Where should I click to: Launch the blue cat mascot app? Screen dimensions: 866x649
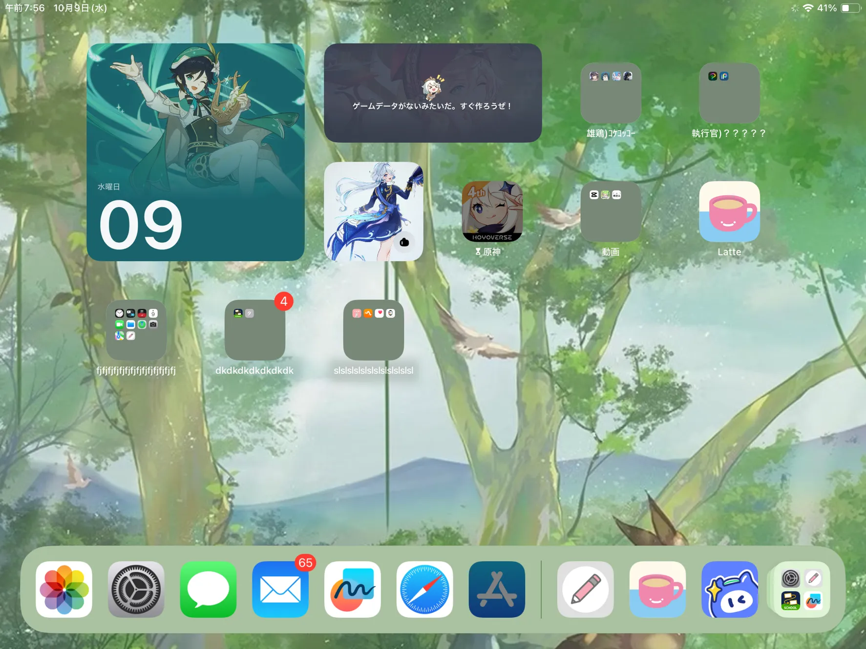(x=730, y=589)
